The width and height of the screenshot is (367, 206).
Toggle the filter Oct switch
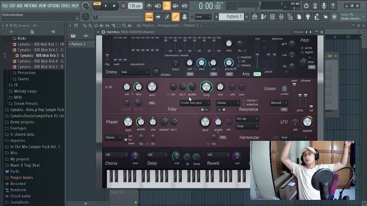(205, 109)
